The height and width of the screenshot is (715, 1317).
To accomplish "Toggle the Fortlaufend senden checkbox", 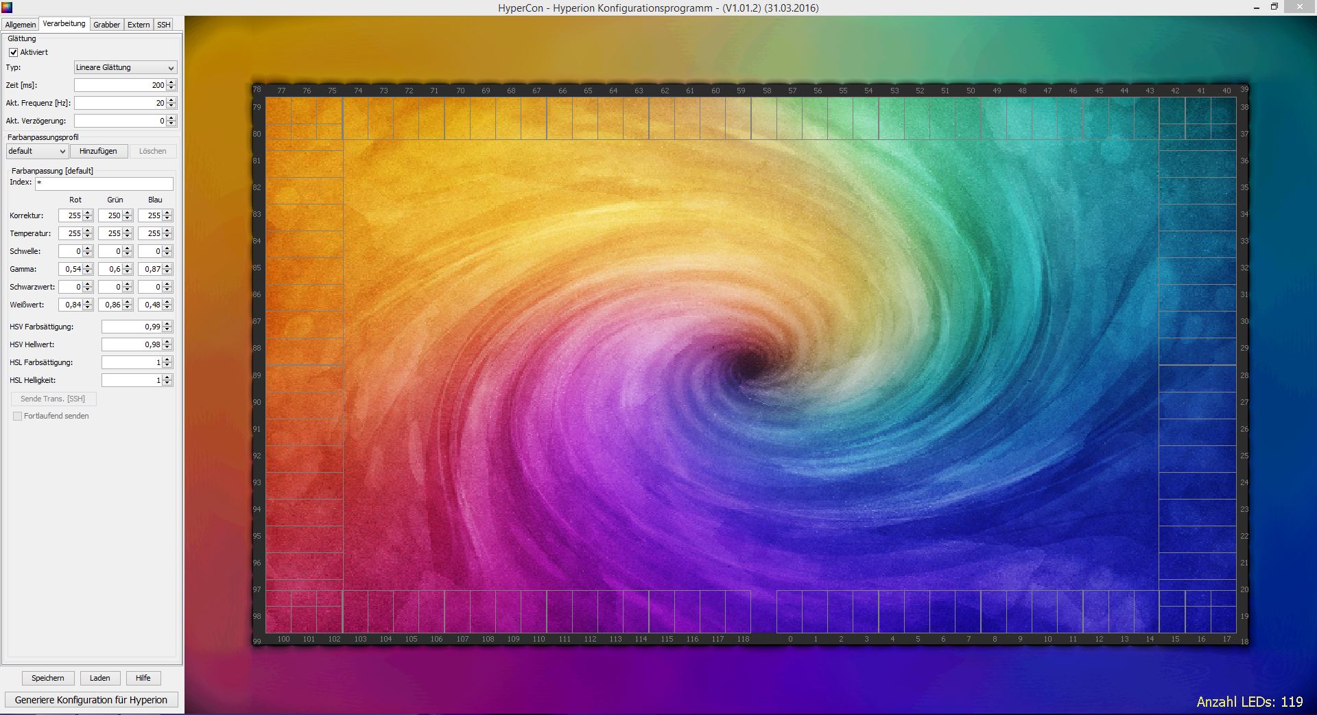I will pyautogui.click(x=18, y=417).
